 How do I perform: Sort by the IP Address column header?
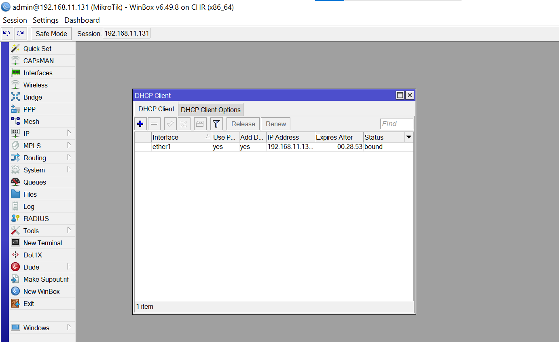(x=290, y=137)
